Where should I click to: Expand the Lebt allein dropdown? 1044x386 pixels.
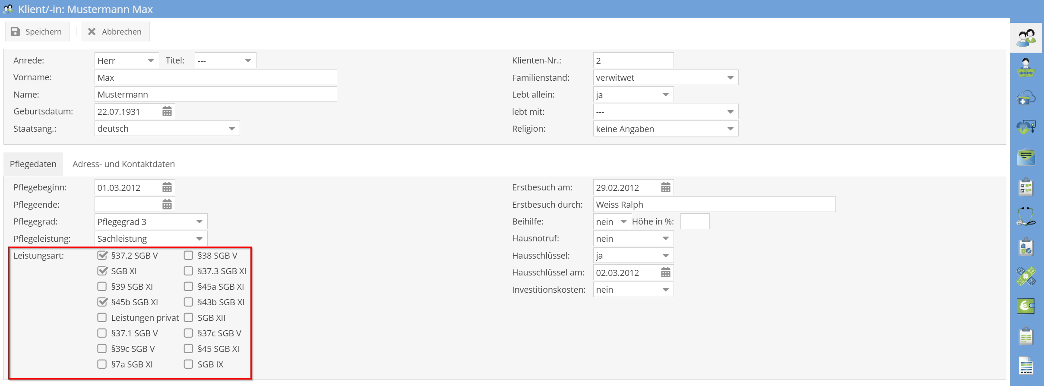(x=633, y=95)
